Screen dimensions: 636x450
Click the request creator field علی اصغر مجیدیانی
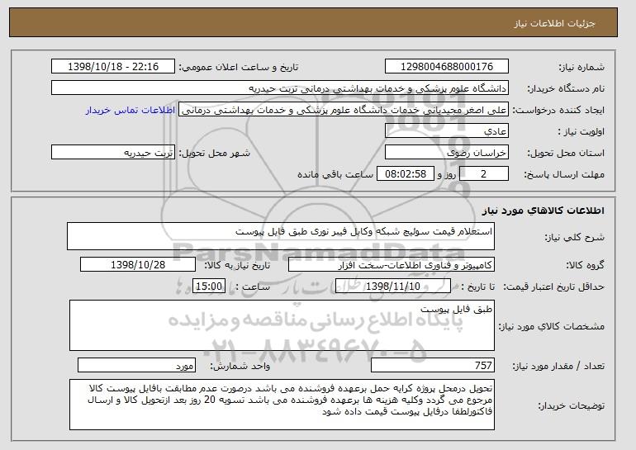pos(344,110)
